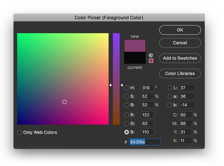Click the Lab b field showing -14
This screenshot has width=224, height=166.
click(187, 105)
